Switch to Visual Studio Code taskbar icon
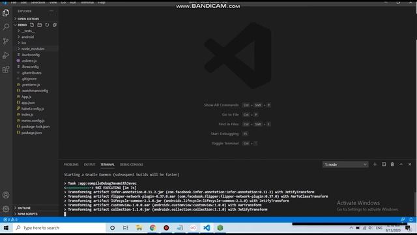Image resolution: width=417 pixels, height=235 pixels. click(x=207, y=228)
